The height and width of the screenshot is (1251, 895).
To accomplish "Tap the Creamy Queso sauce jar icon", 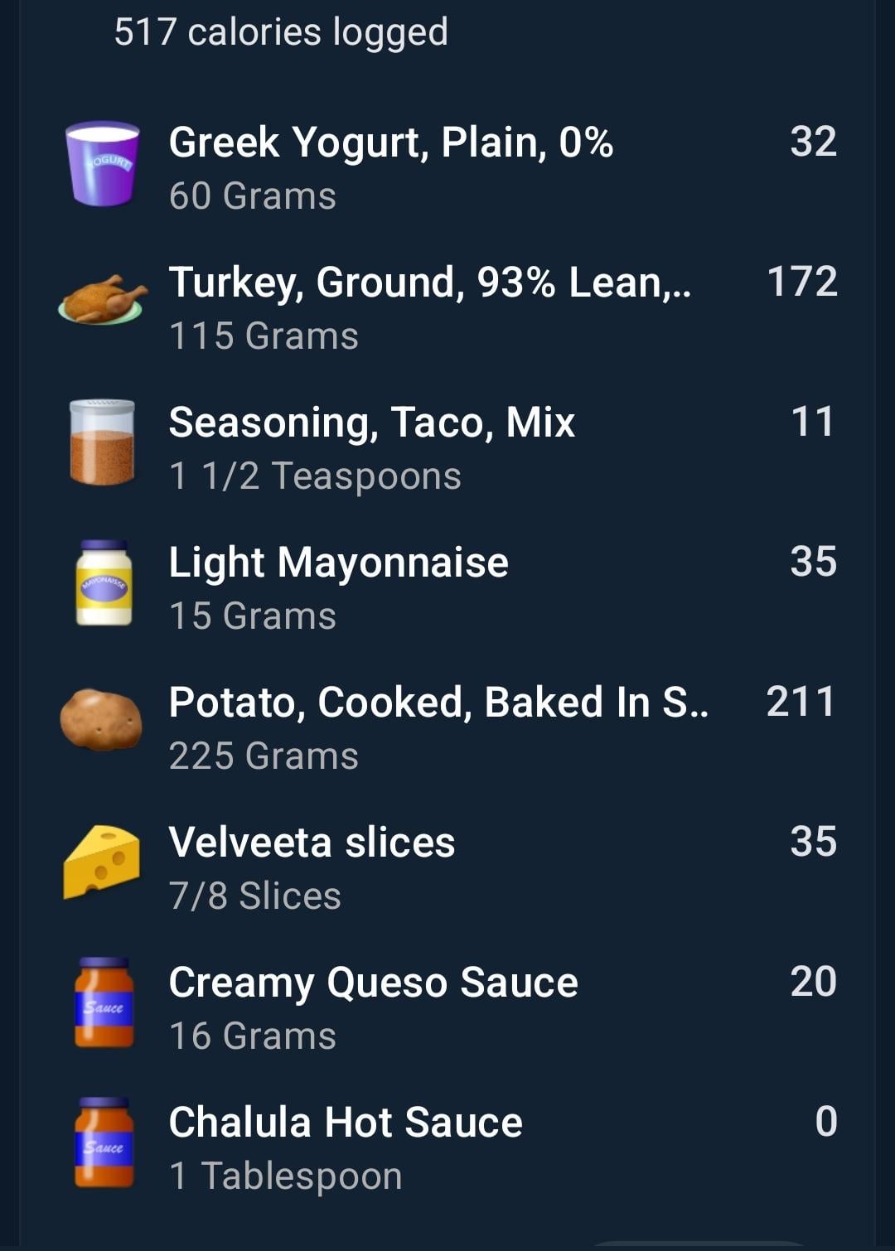I will pyautogui.click(x=104, y=1002).
